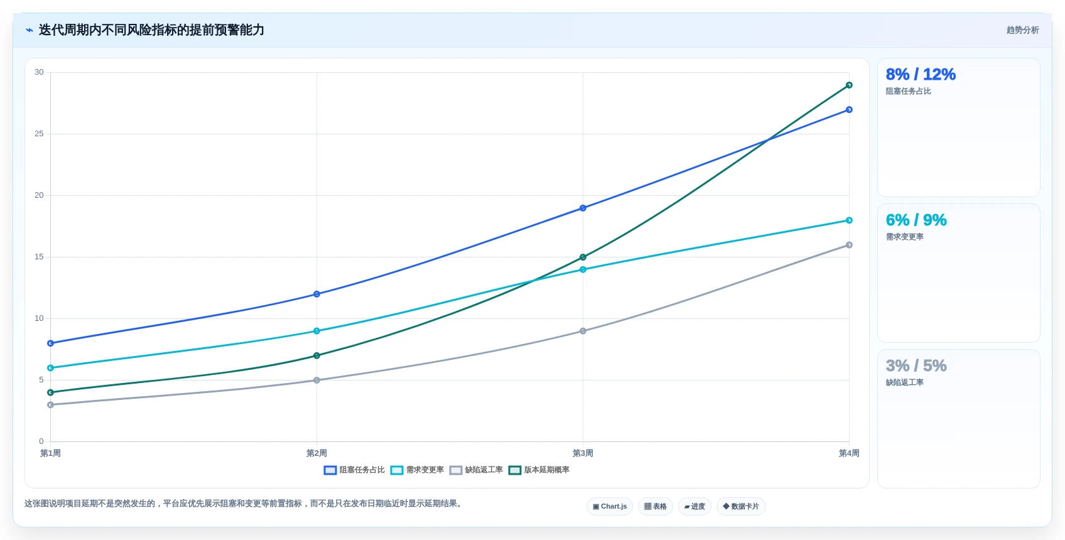Click the 缺陷返工率 data point at 第1周
The width and height of the screenshot is (1065, 540).
50,405
